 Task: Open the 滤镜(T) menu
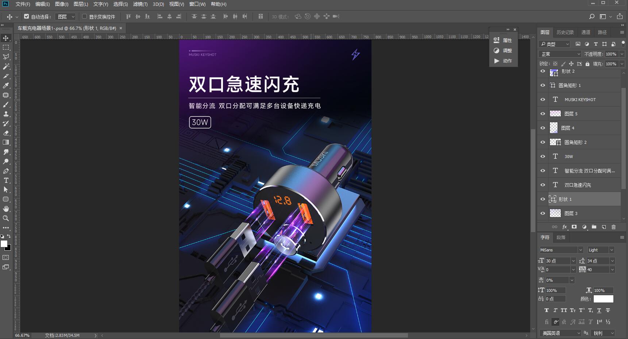[140, 4]
